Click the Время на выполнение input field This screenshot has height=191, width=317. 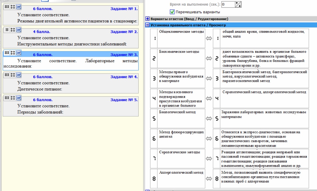click(x=228, y=5)
